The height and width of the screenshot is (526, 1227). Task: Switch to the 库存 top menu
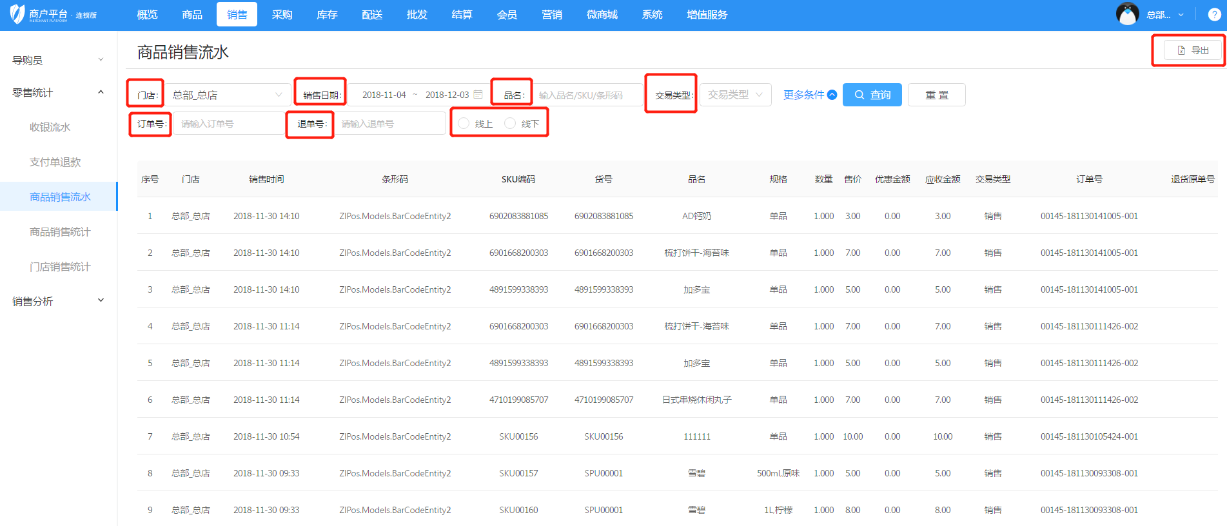pyautogui.click(x=327, y=15)
